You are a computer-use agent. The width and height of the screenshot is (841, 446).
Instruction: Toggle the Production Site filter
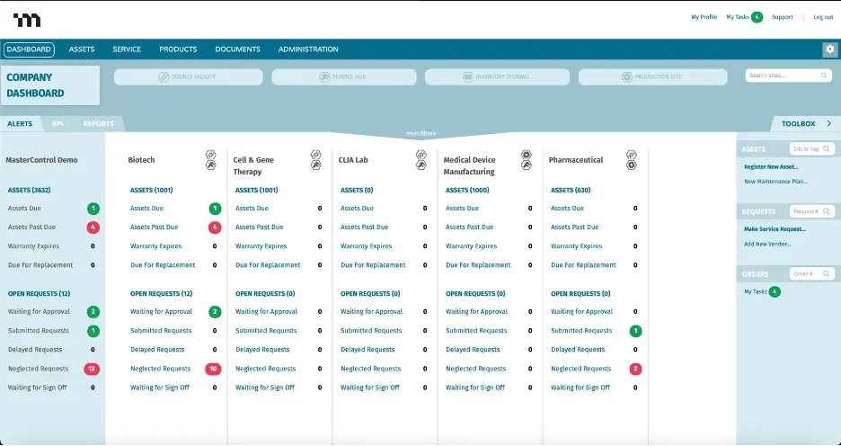tap(651, 77)
